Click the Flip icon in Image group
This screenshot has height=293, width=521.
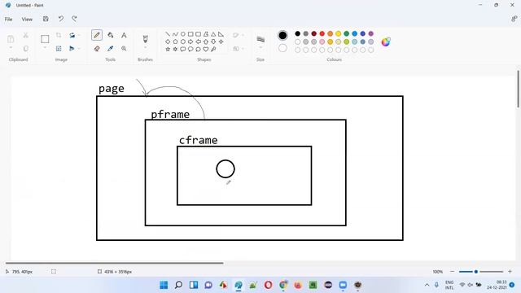(72, 49)
